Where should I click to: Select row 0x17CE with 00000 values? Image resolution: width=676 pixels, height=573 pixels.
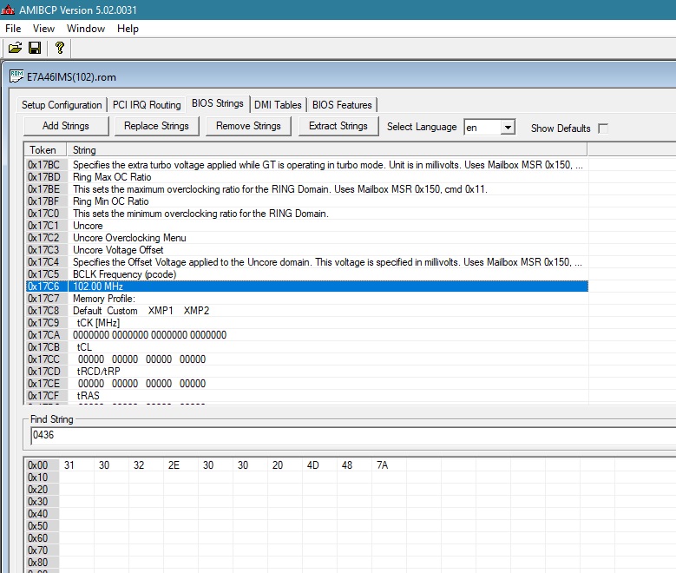point(306,383)
